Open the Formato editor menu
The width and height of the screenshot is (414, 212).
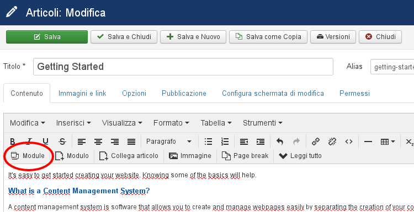(x=171, y=123)
